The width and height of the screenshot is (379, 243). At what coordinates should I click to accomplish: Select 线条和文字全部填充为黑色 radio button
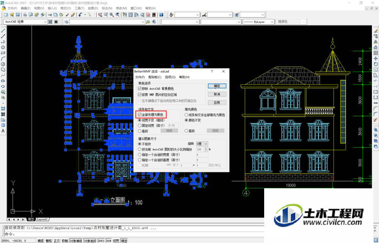click(x=186, y=115)
